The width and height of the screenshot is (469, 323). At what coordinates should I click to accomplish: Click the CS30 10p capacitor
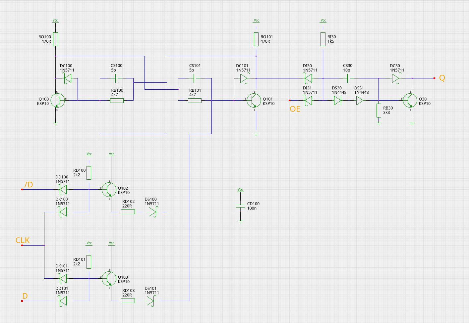(x=348, y=78)
